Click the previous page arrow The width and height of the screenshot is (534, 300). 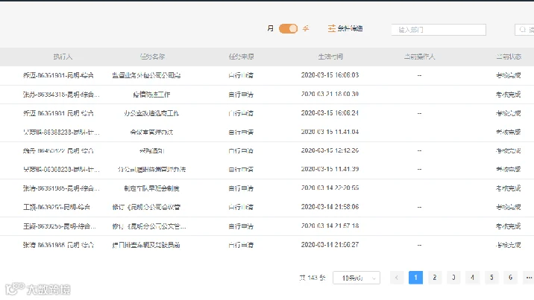coord(397,278)
